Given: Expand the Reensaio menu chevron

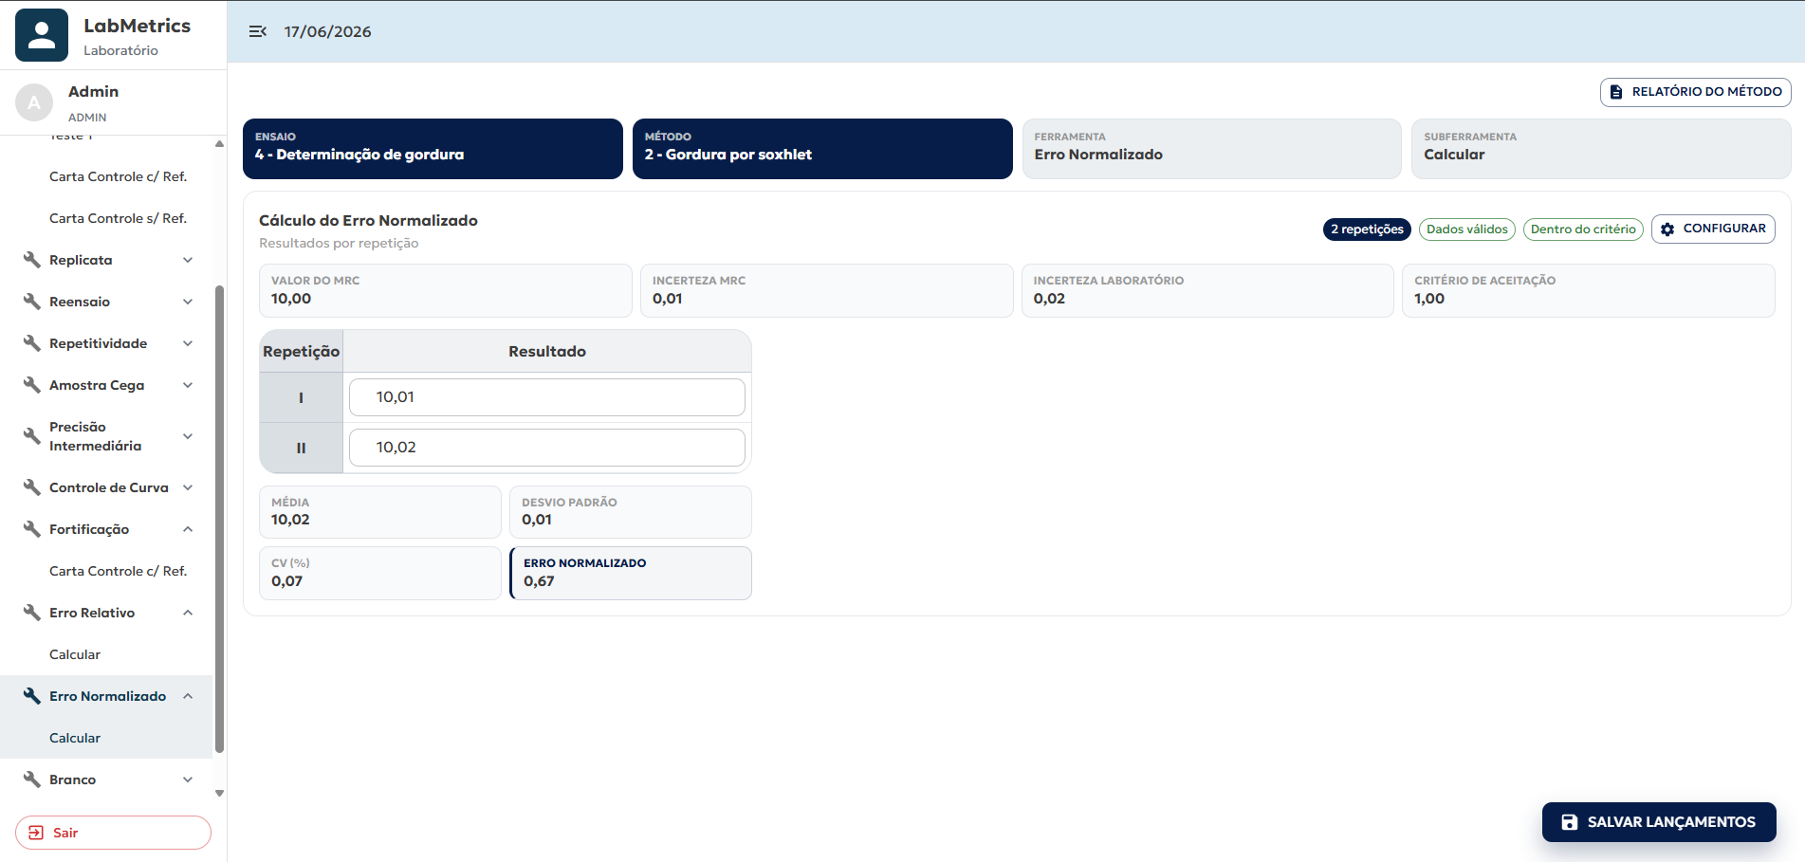Looking at the screenshot, I should (188, 302).
